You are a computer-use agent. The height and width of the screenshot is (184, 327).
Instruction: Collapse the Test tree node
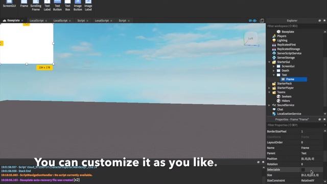pos(274,75)
